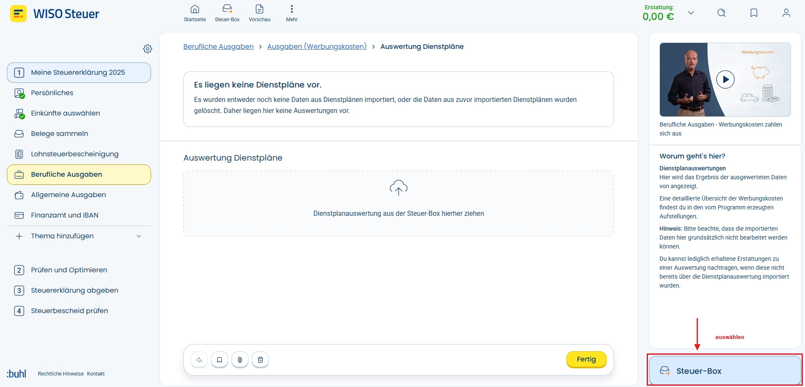Open Steuer-Box in the top toolbar

click(x=227, y=13)
